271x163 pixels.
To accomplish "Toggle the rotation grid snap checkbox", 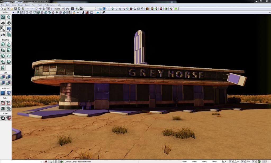I will pos(243,161).
